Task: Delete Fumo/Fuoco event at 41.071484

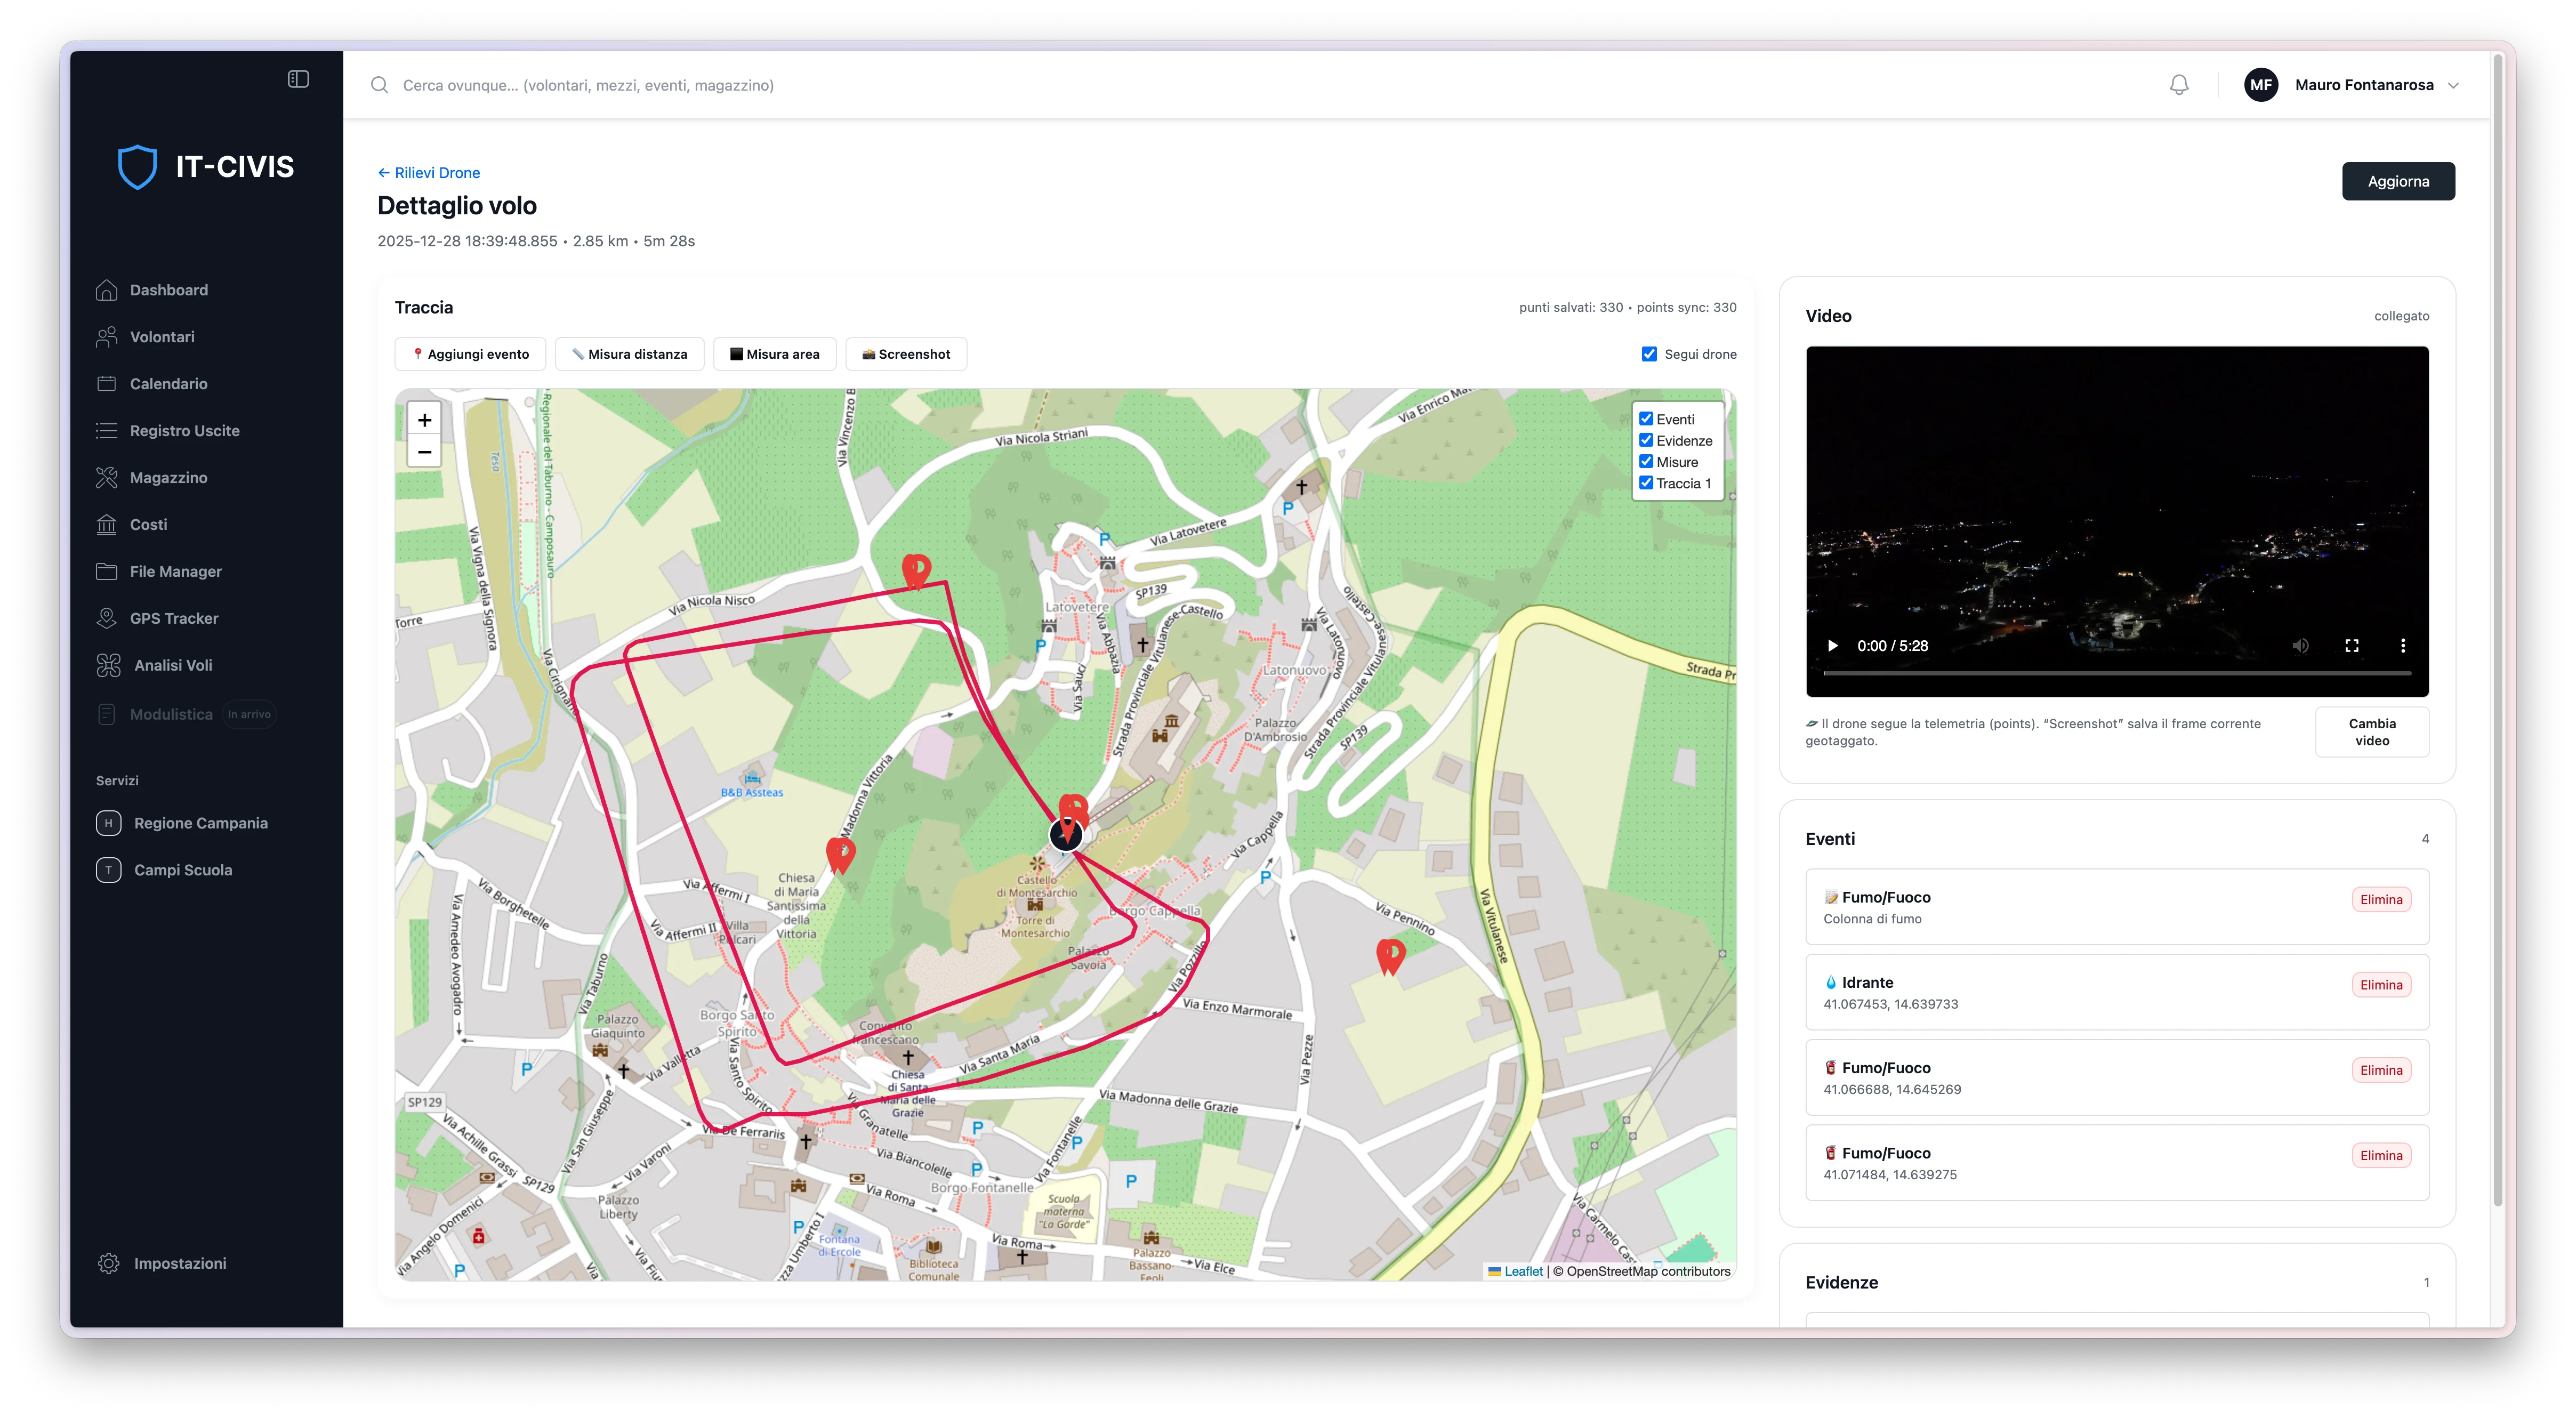Action: tap(2380, 1155)
